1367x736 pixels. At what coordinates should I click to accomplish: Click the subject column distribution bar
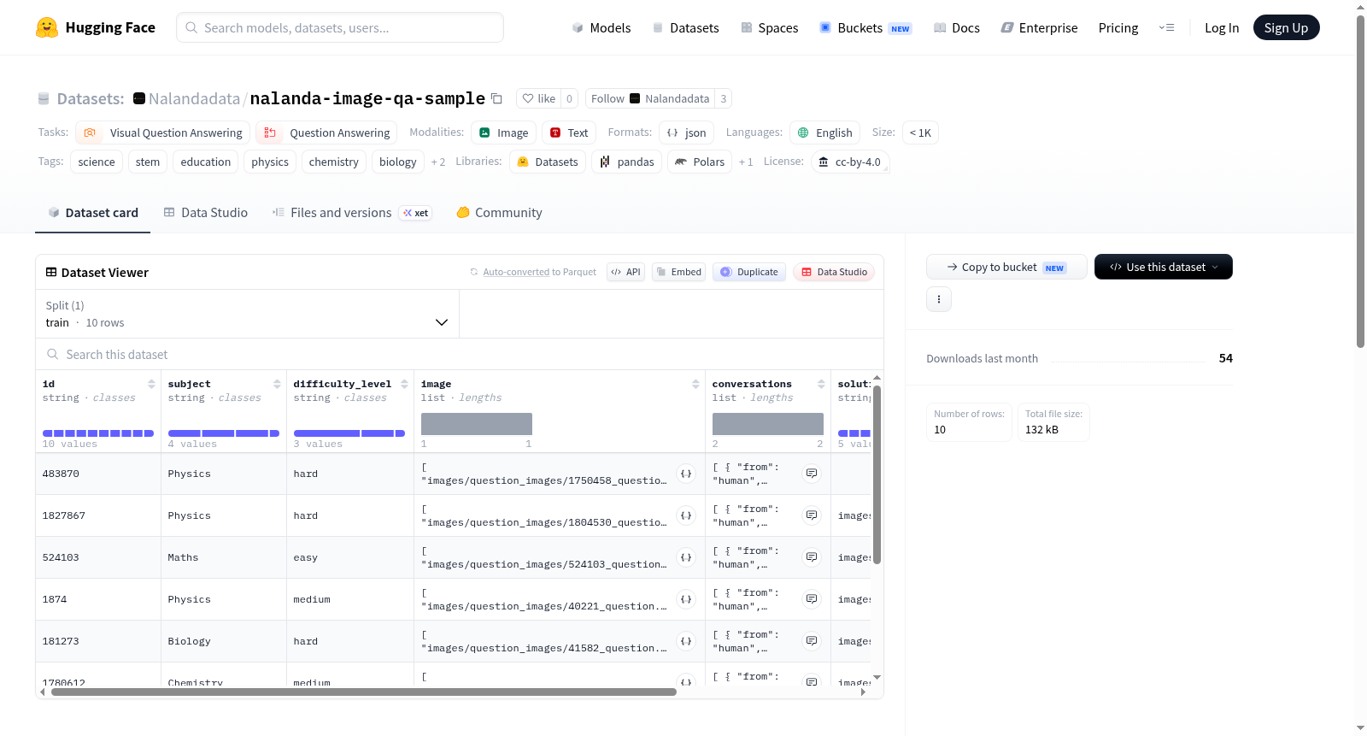click(x=224, y=433)
